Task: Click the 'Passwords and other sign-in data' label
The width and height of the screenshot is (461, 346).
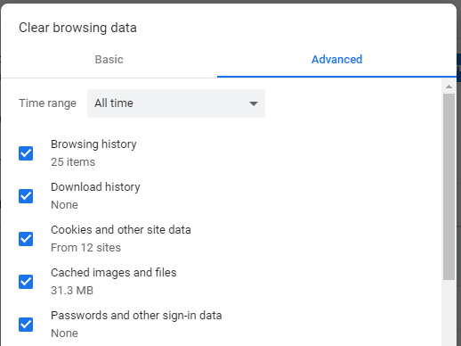Action: tap(136, 316)
